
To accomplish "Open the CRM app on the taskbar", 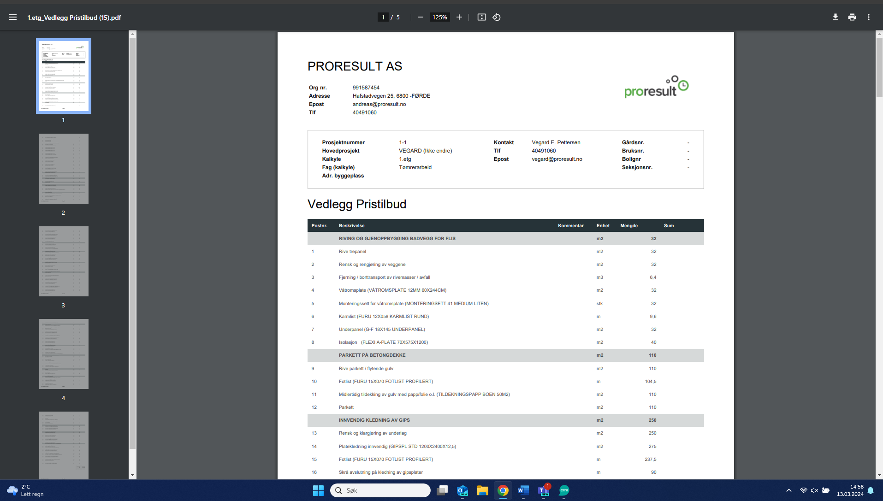I will click(564, 490).
